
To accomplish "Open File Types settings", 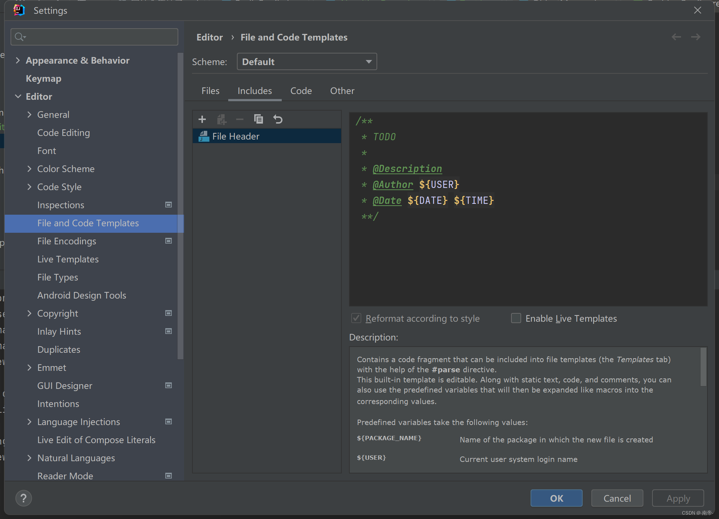I will (x=58, y=277).
